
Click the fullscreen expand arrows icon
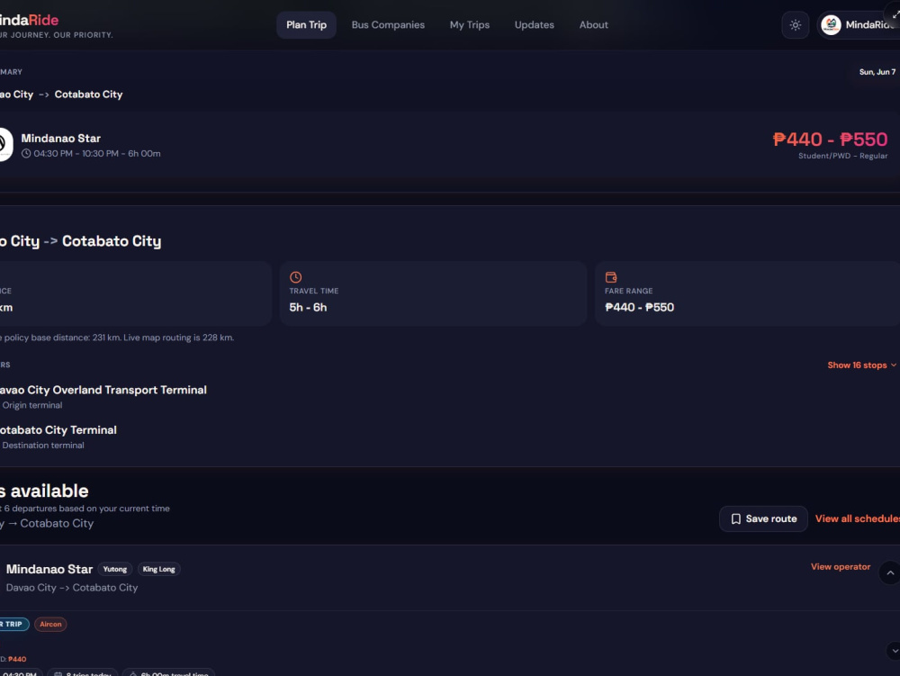895,14
